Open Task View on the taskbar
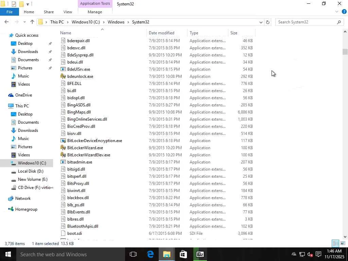 click(x=133, y=254)
